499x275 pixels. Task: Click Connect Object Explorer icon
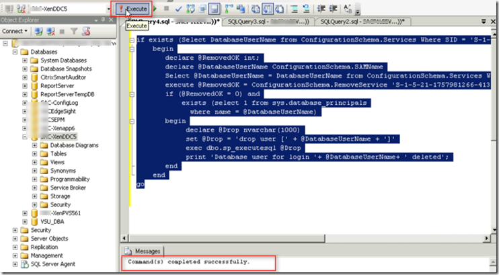coord(39,31)
